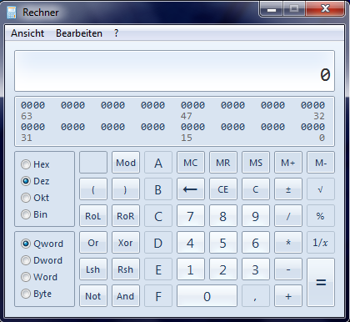Open the ? help menu
Viewport: 350px width, 322px height.
(x=116, y=33)
